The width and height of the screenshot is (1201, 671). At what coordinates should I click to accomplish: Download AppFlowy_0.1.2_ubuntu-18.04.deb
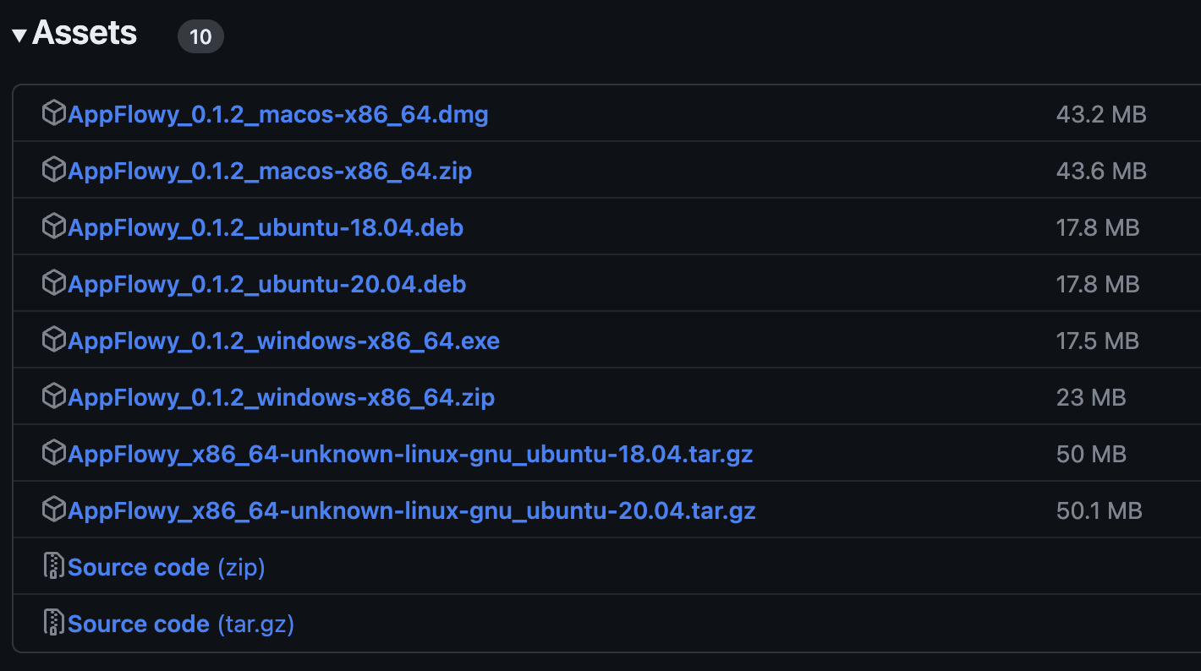[x=266, y=227]
